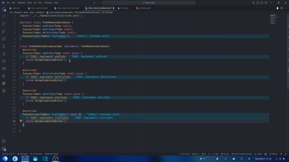Open the Testing flask view

pyautogui.click(x=4, y=46)
